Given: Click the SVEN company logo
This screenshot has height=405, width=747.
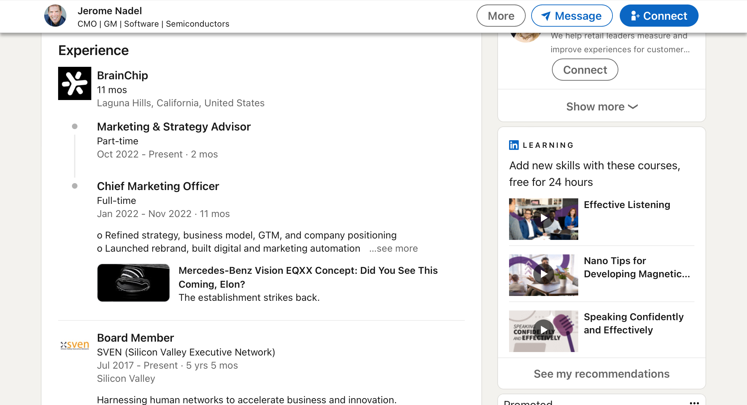Looking at the screenshot, I should coord(75,345).
